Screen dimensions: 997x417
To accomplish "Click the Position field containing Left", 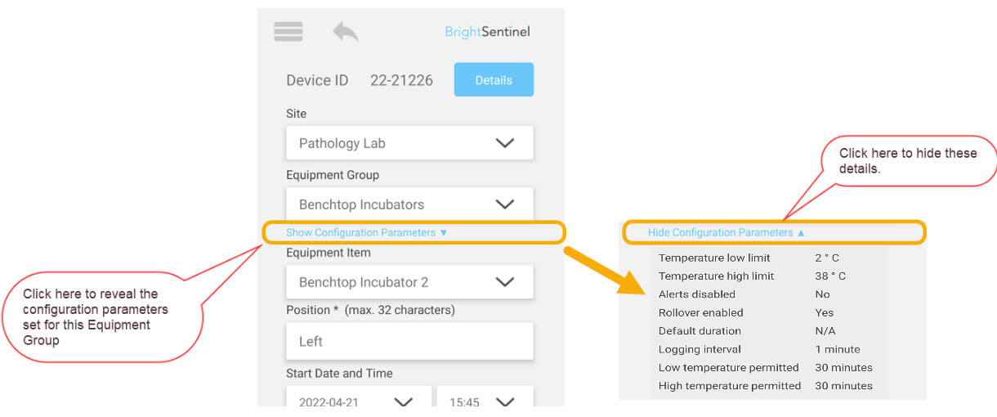I will 409,341.
